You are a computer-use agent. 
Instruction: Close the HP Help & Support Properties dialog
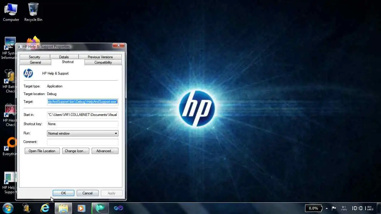pyautogui.click(x=118, y=45)
